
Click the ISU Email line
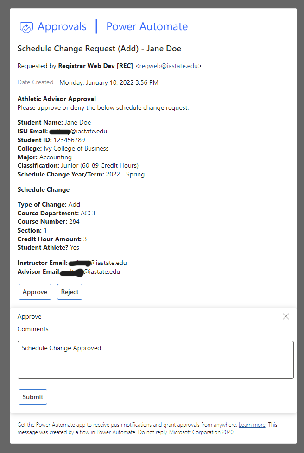point(62,132)
